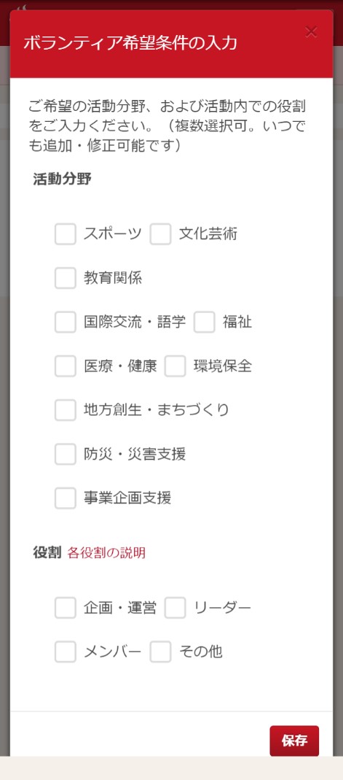Check the 防災・災害支援 checkbox
The height and width of the screenshot is (780, 343).
click(66, 454)
